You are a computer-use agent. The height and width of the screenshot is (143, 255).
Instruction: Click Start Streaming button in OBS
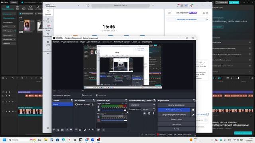click(176, 105)
